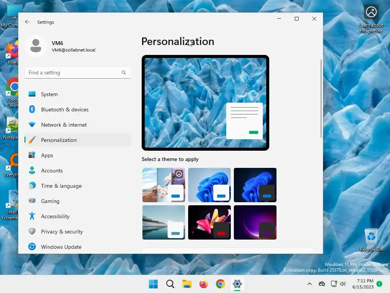
Task: Click the desktop background preview image
Action: coord(205,103)
